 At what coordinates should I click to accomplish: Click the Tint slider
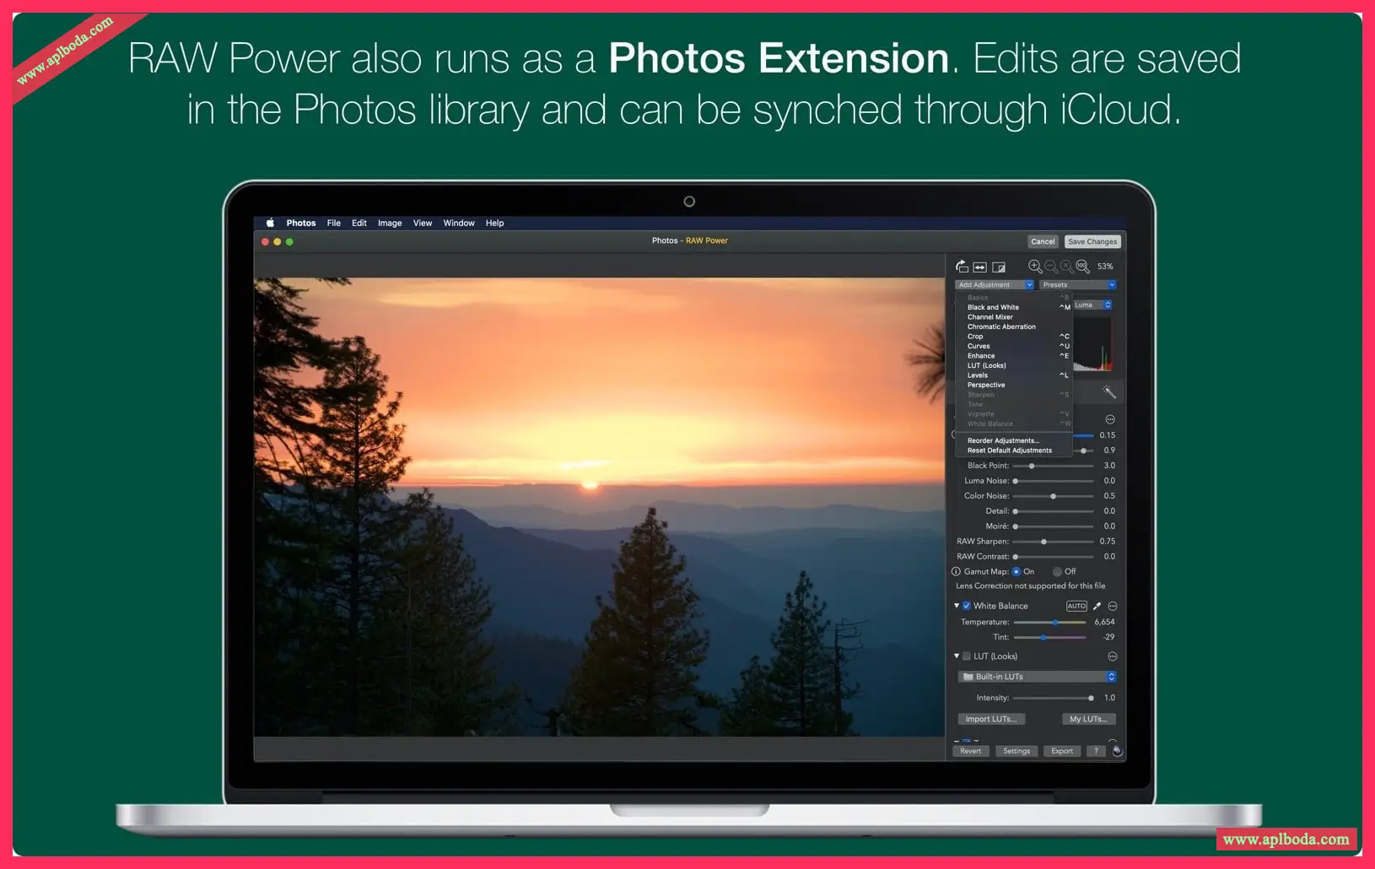coord(1049,637)
